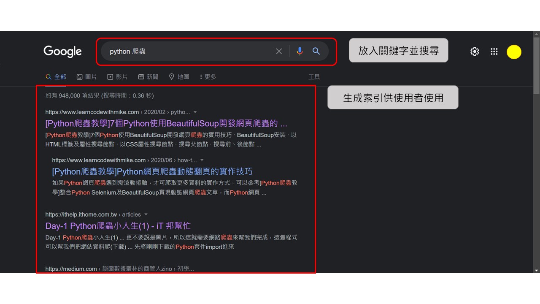Start voice search with microphone icon
This screenshot has width=540, height=304.
point(300,51)
